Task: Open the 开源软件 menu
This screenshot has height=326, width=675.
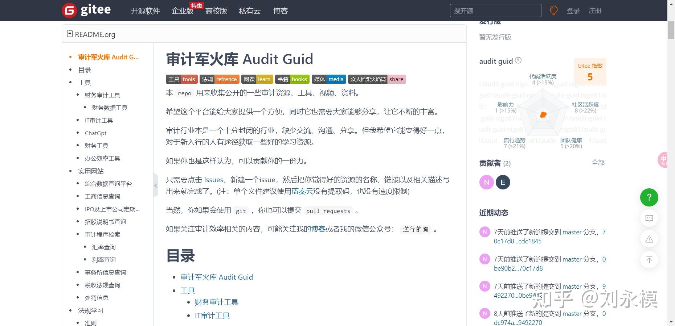Action: click(x=145, y=11)
